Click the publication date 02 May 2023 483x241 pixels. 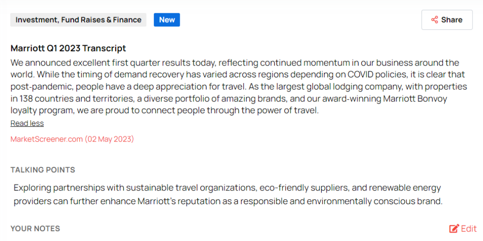[x=109, y=139]
